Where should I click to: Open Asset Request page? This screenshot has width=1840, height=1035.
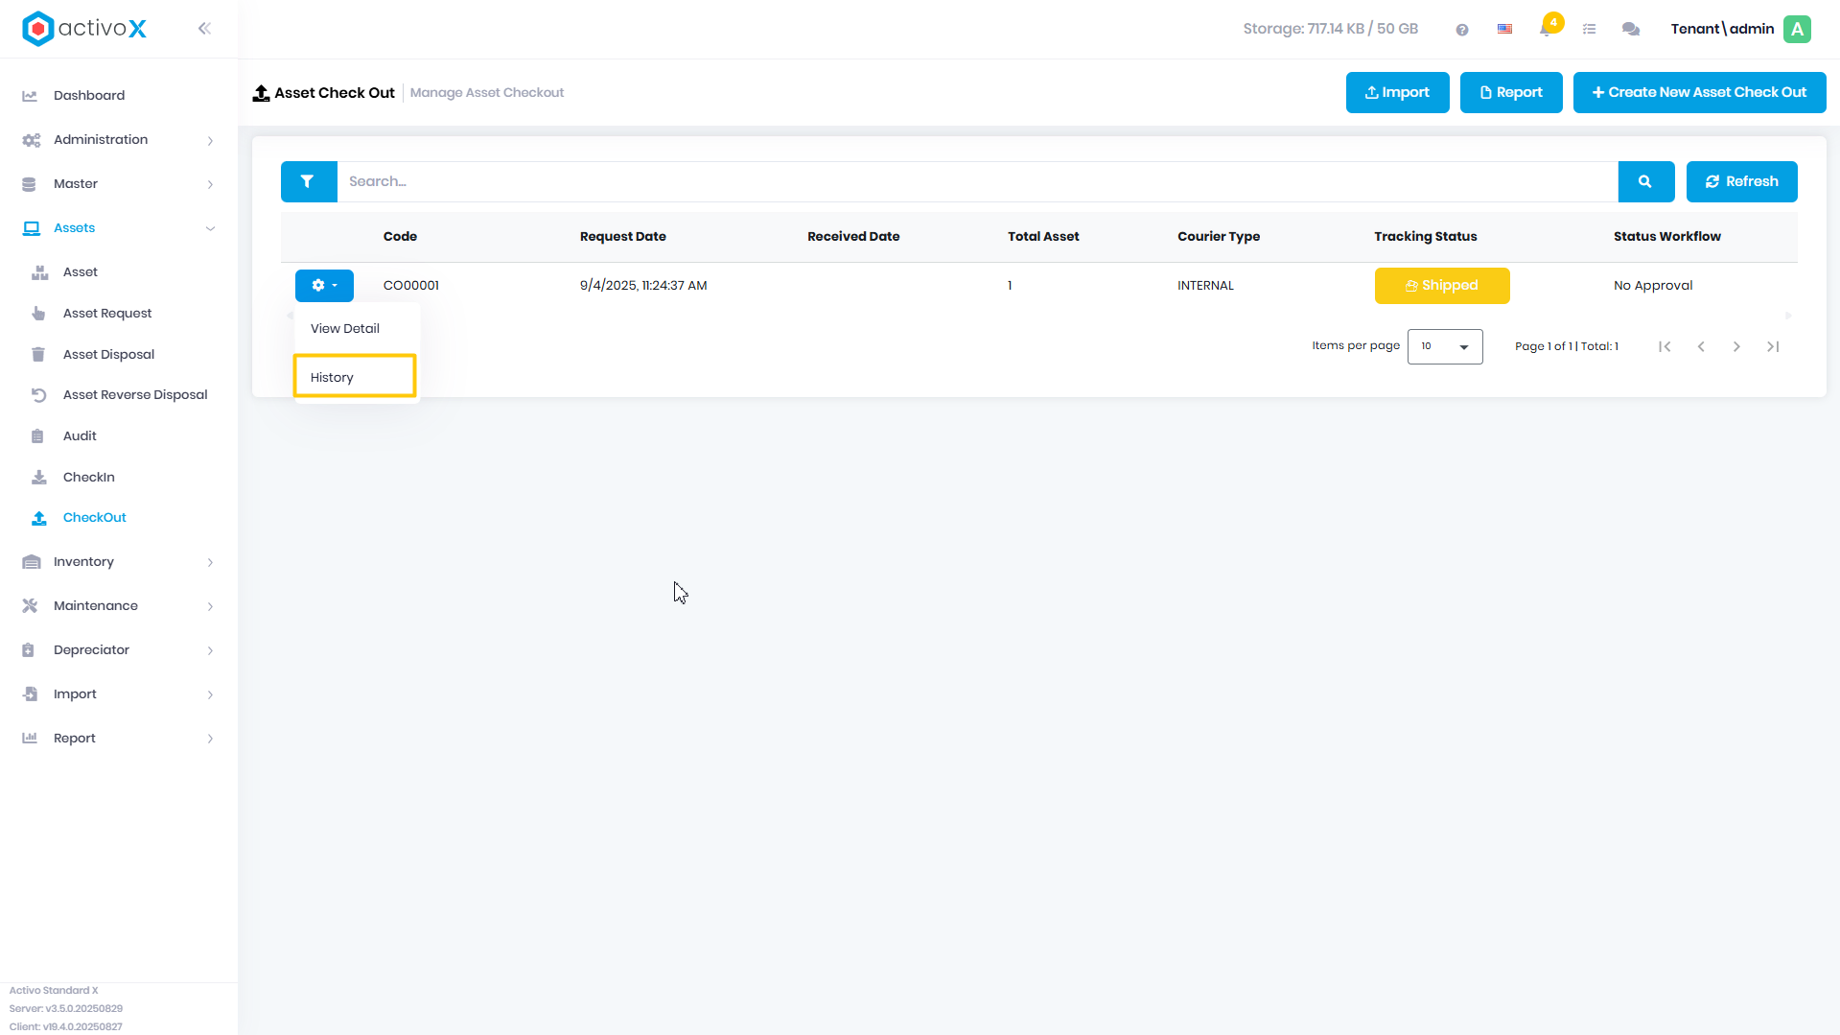(x=107, y=314)
